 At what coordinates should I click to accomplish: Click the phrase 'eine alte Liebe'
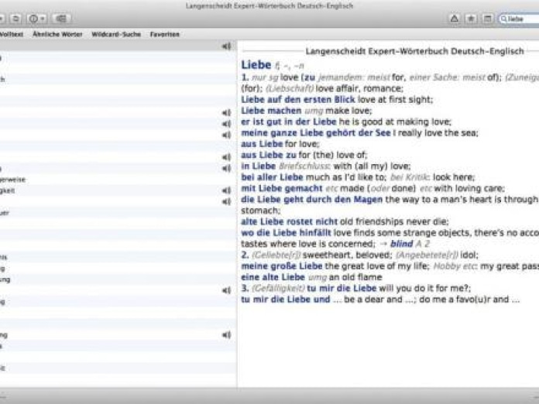273,277
